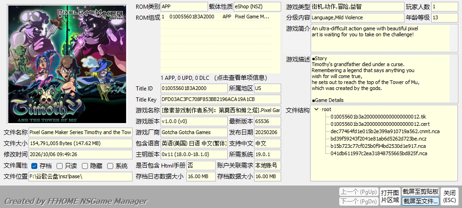
Task: Click the 主钥版本 field showing 0x11
Action: coord(194,154)
